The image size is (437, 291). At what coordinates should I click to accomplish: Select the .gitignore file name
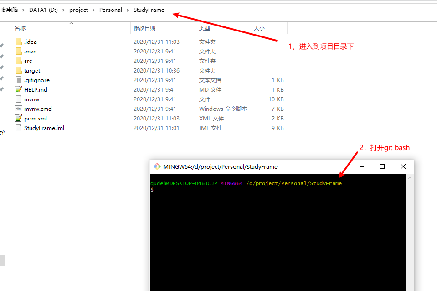pyautogui.click(x=37, y=80)
